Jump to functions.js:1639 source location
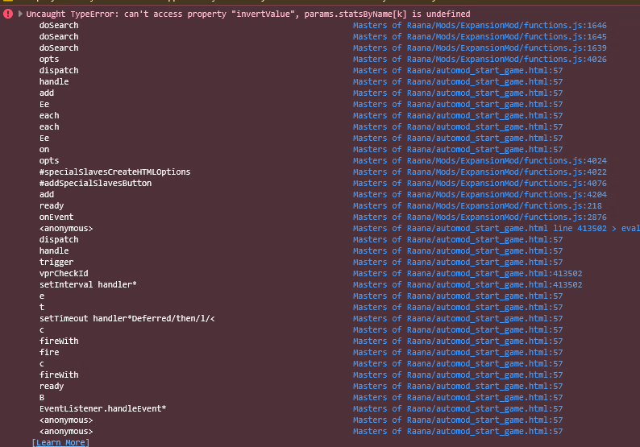The width and height of the screenshot is (640, 447). click(480, 48)
